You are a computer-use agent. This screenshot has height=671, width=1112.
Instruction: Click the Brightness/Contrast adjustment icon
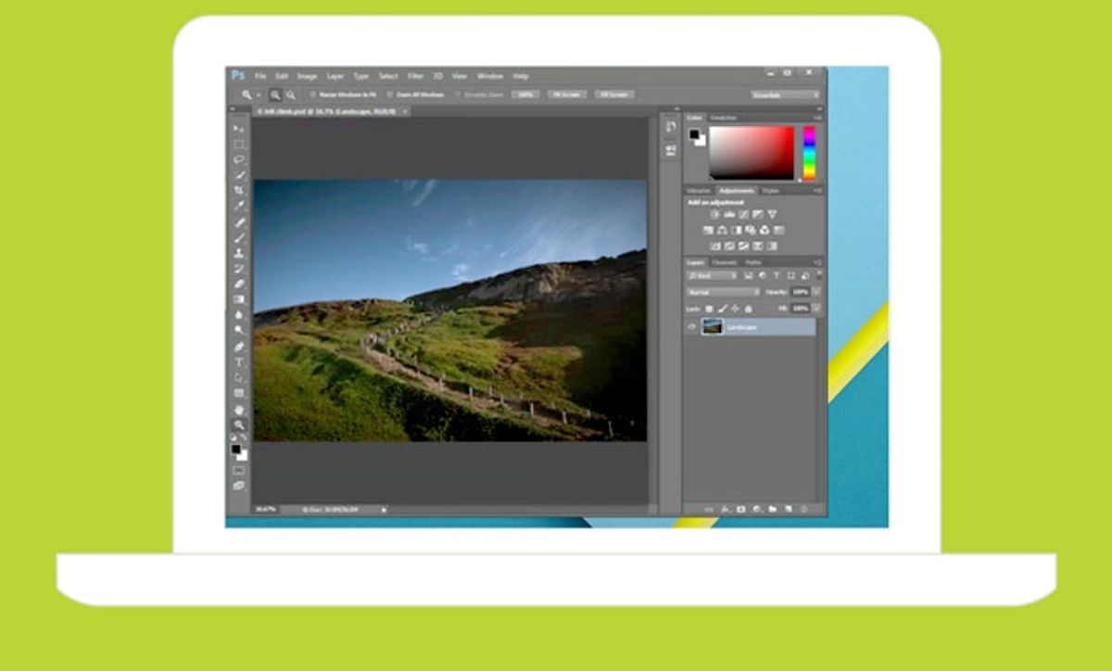[x=714, y=214]
